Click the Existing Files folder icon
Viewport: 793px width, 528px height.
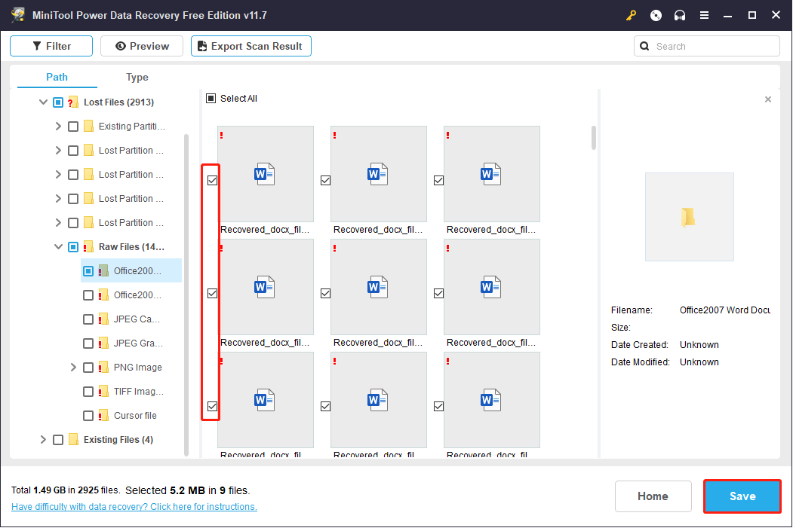(73, 440)
